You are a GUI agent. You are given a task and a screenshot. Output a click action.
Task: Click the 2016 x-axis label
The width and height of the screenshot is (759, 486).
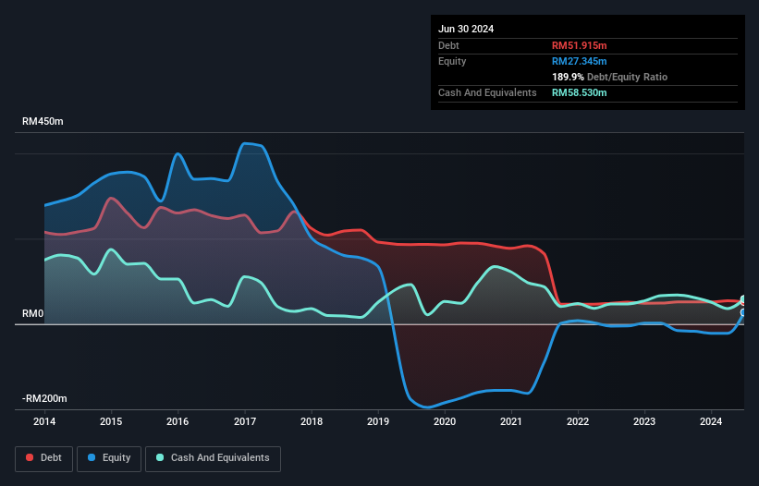pyautogui.click(x=178, y=421)
